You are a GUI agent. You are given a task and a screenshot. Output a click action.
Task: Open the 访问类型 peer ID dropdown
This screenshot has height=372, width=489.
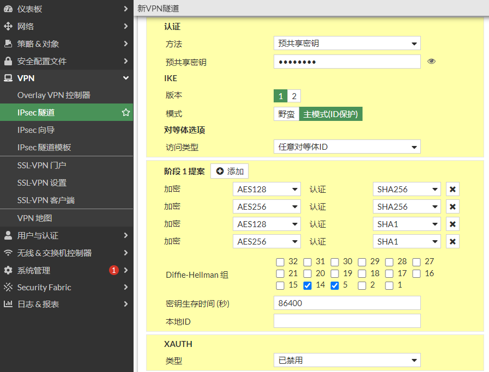(x=347, y=147)
